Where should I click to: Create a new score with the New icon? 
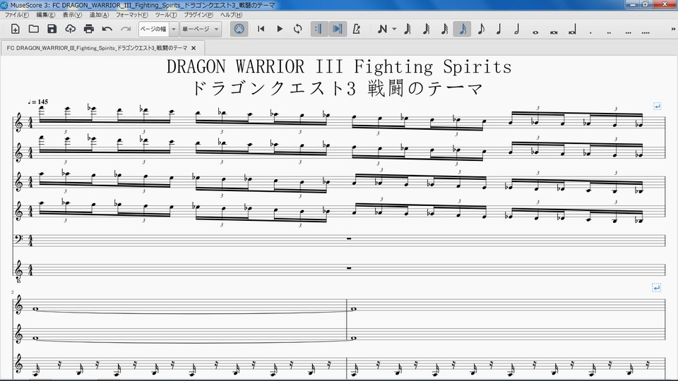coord(15,29)
